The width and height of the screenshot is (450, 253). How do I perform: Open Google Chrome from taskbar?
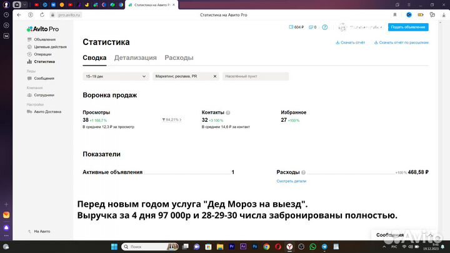tap(266, 247)
